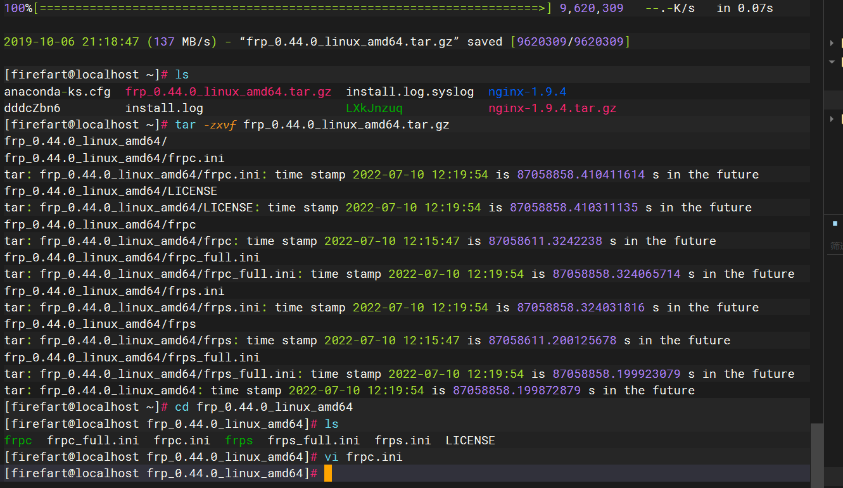Click the value 87058611.200125678
Viewport: 843px width, 488px height.
(x=552, y=341)
